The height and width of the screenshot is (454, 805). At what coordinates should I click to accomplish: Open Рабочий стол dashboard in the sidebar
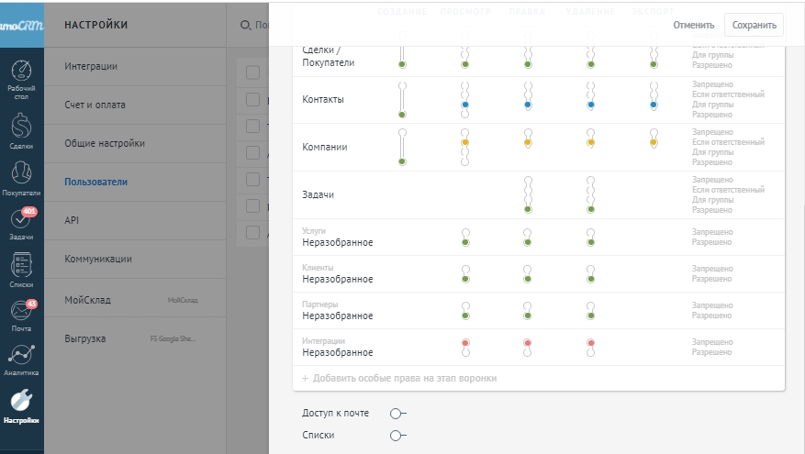pos(21,77)
